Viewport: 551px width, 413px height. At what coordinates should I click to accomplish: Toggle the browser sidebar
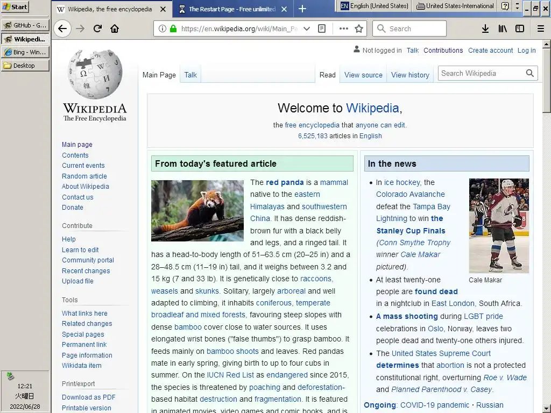[x=520, y=29]
